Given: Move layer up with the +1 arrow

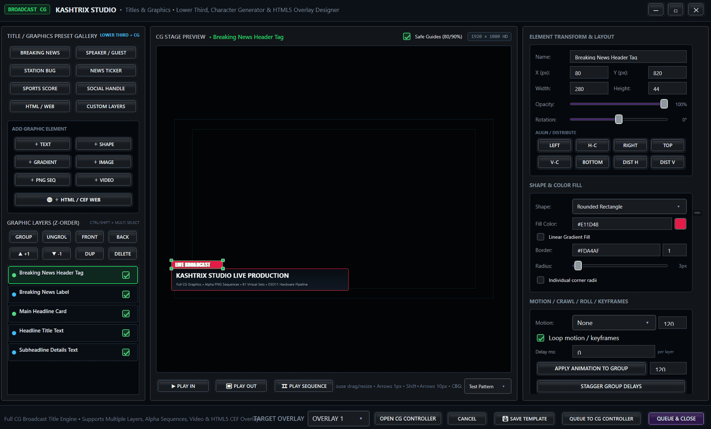Looking at the screenshot, I should [x=24, y=254].
